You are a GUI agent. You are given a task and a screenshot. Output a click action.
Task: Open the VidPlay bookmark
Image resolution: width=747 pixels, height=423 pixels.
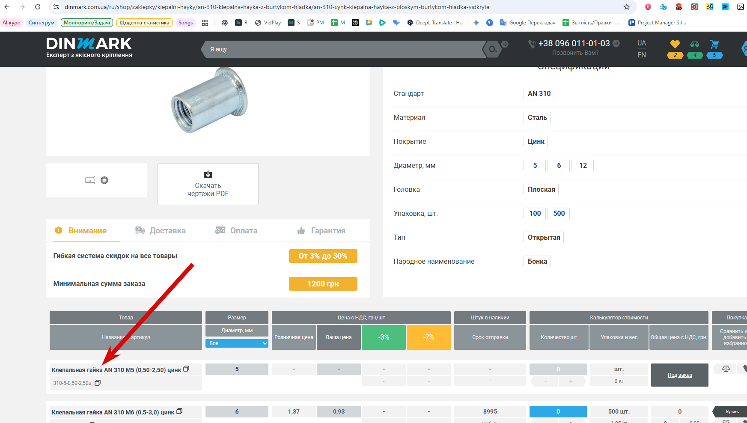click(268, 23)
